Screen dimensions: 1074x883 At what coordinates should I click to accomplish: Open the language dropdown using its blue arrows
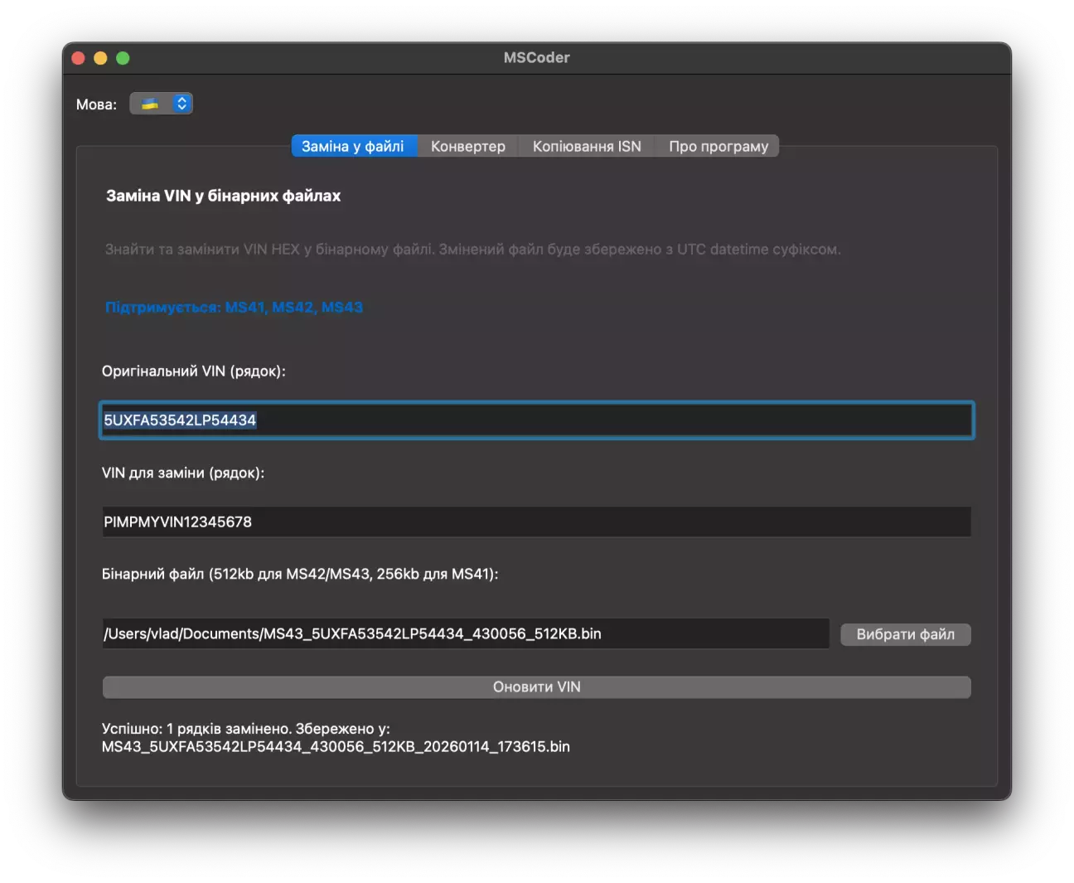pyautogui.click(x=181, y=104)
